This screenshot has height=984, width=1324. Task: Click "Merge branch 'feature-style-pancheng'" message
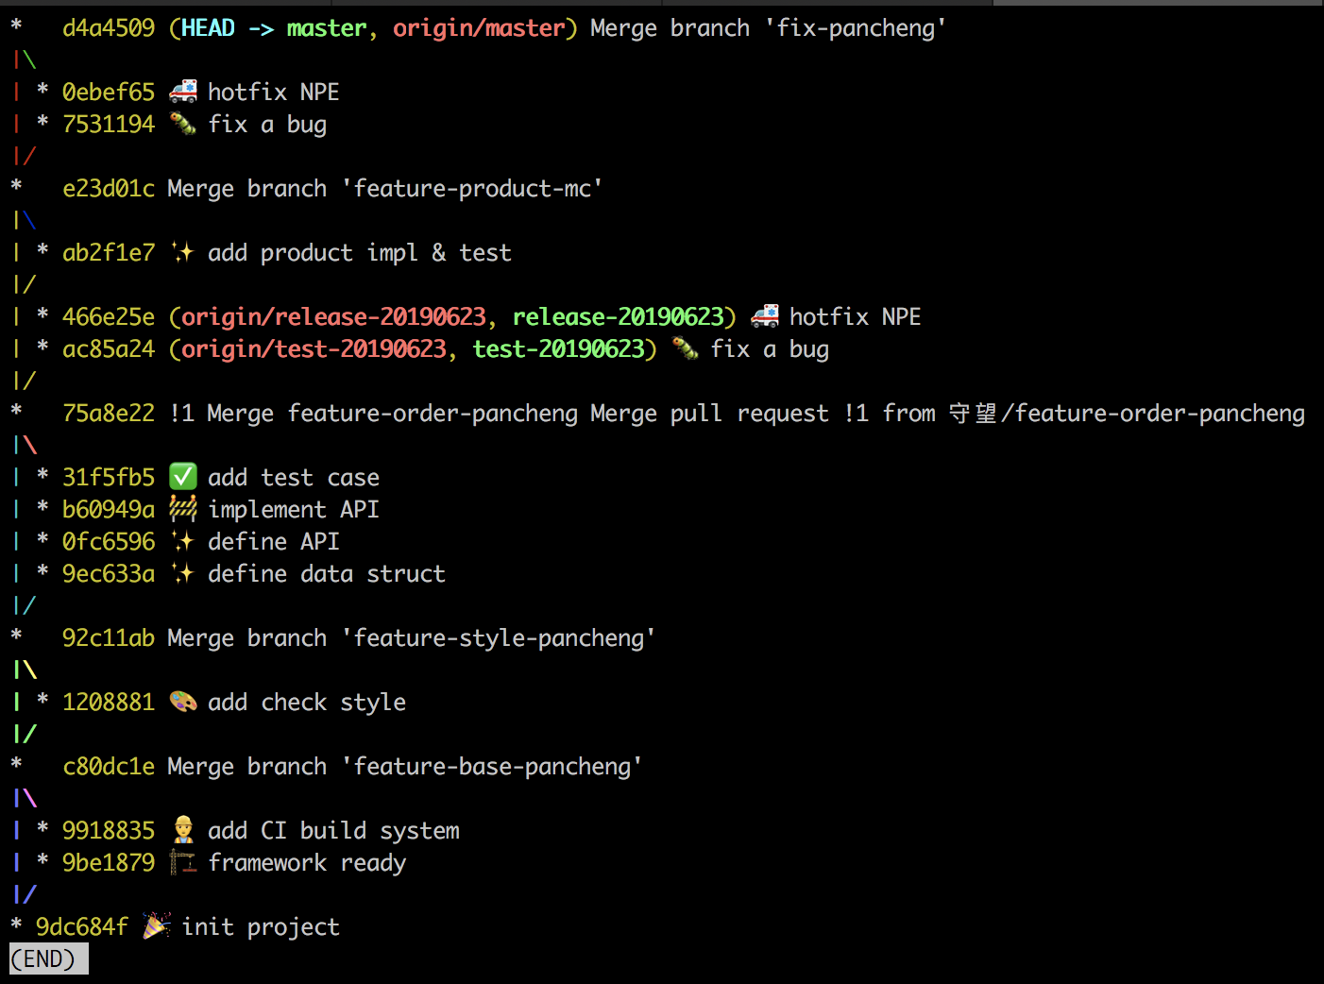[412, 637]
